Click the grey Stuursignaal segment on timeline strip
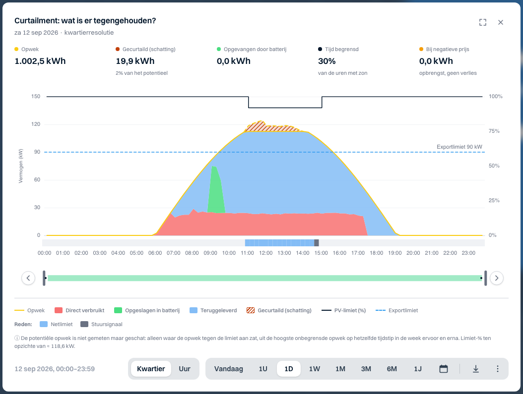 [317, 243]
